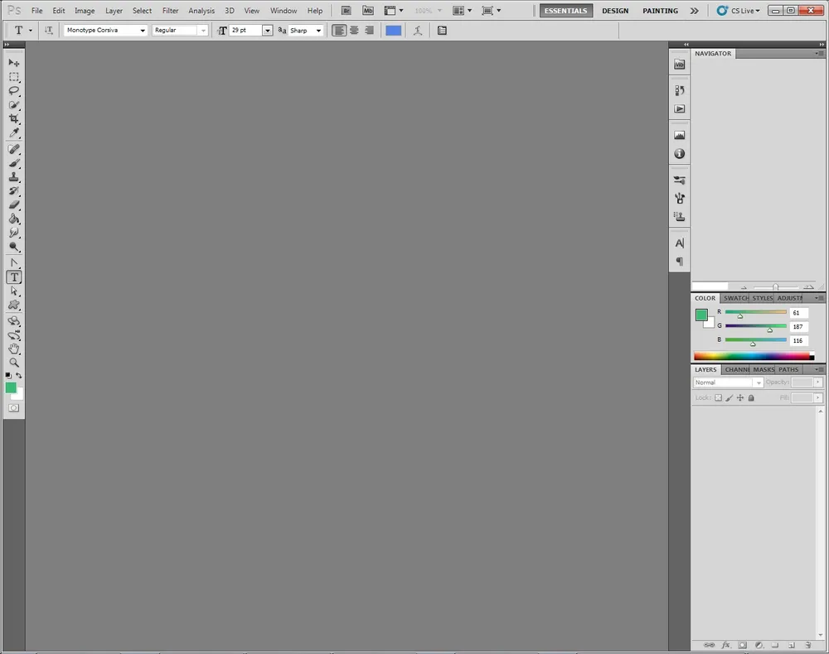Click the Create warped text icon
The height and width of the screenshot is (654, 829).
418,31
